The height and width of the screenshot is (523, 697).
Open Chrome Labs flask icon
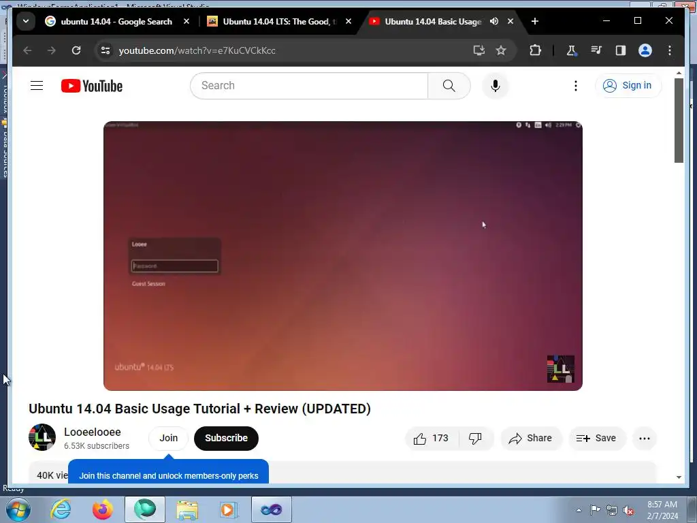[571, 50]
